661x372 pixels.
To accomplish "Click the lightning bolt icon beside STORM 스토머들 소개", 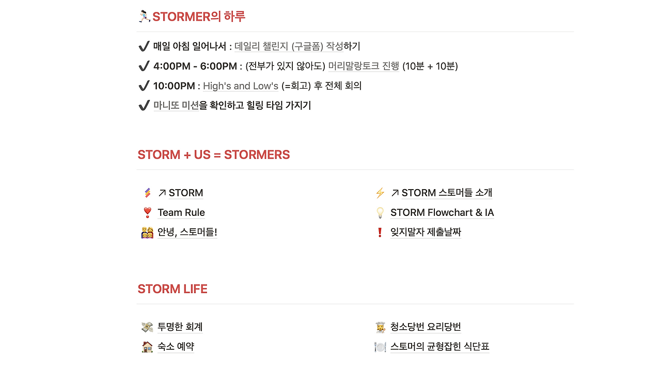I will click(x=380, y=193).
